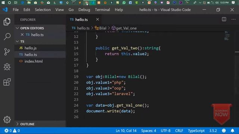Open the Source Control view
This screenshot has height=134, width=239.
[x=7, y=52]
